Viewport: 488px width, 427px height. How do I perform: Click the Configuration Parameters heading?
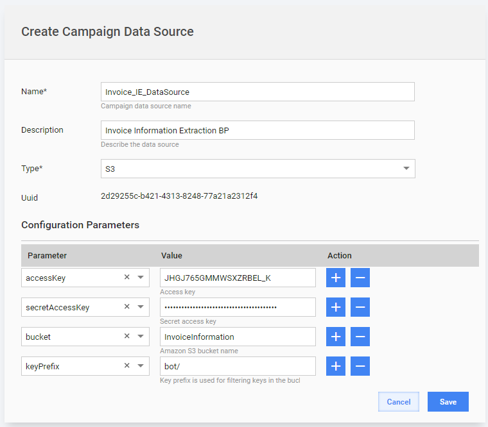pos(80,224)
